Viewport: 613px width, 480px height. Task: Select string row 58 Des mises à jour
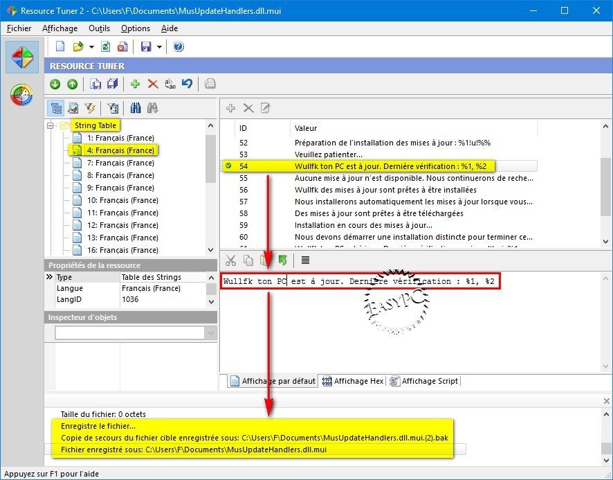[379, 213]
